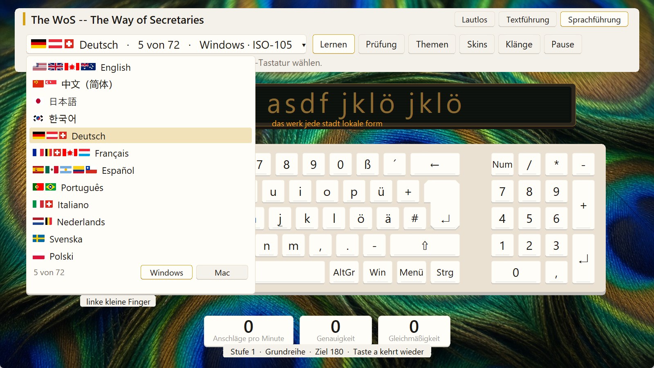Image resolution: width=654 pixels, height=368 pixels.
Task: Choose Svenska from the list
Action: click(x=140, y=239)
